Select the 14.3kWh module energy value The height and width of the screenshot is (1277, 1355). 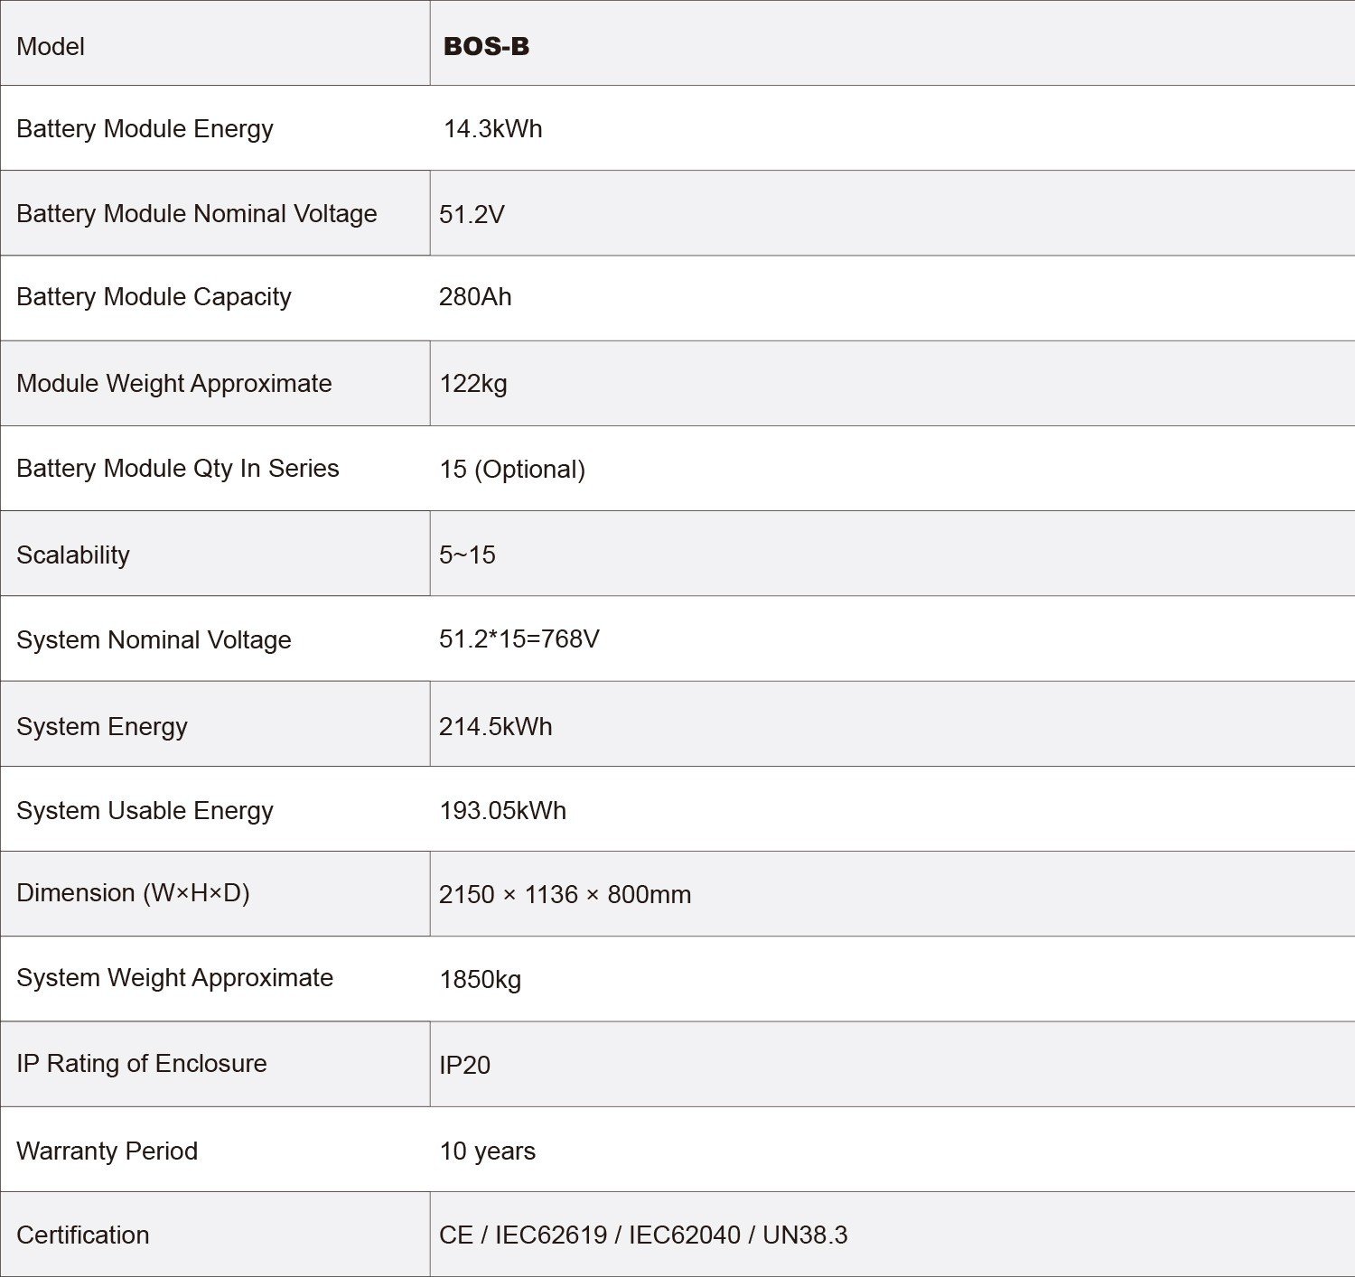tap(493, 129)
